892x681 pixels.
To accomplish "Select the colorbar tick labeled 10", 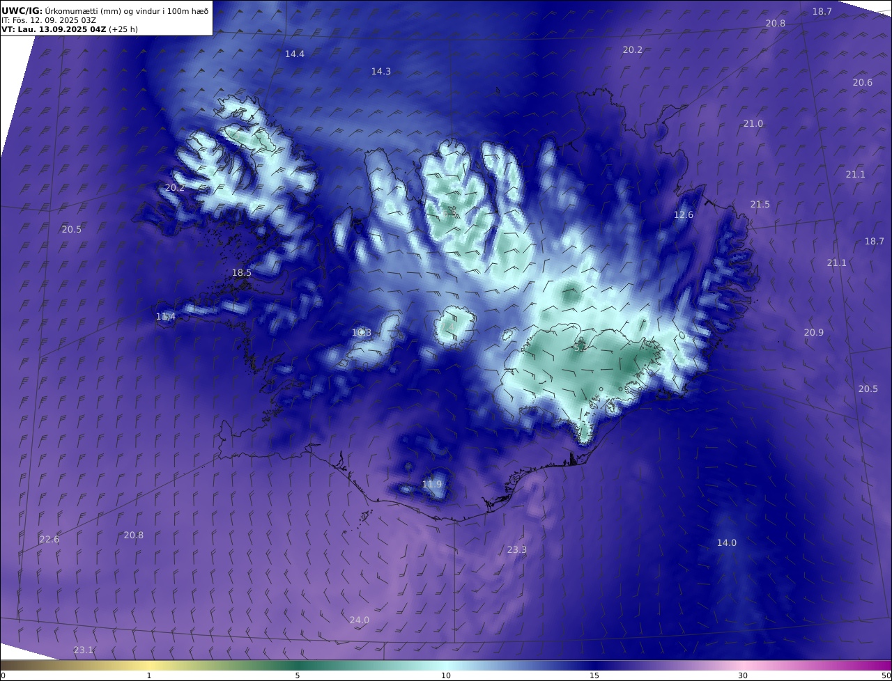I will [446, 675].
